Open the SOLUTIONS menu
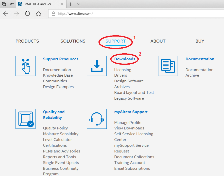 tap(73, 41)
